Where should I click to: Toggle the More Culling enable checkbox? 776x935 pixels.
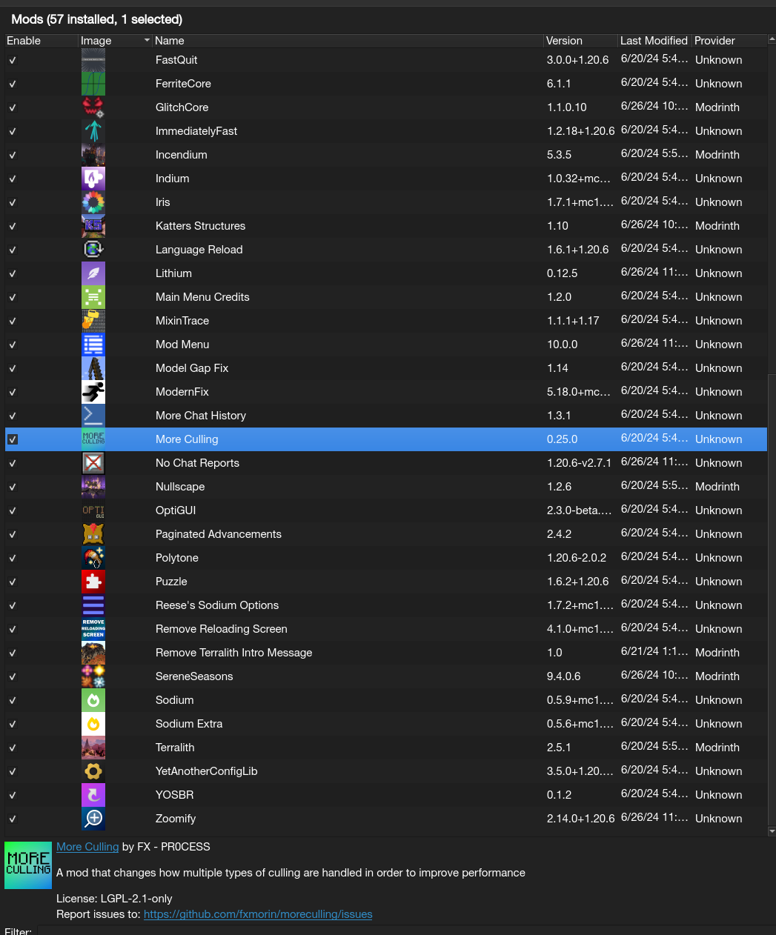[13, 439]
